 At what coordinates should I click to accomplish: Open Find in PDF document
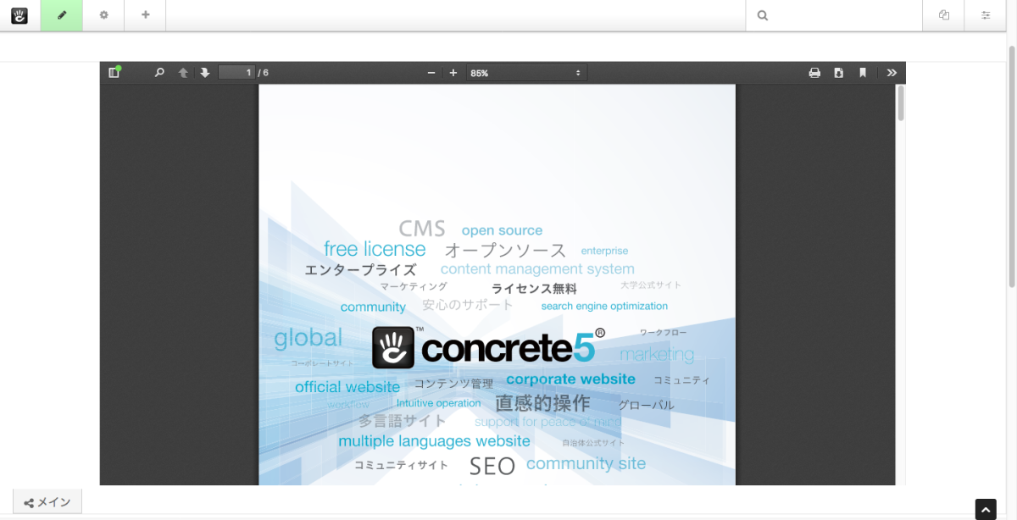(159, 73)
